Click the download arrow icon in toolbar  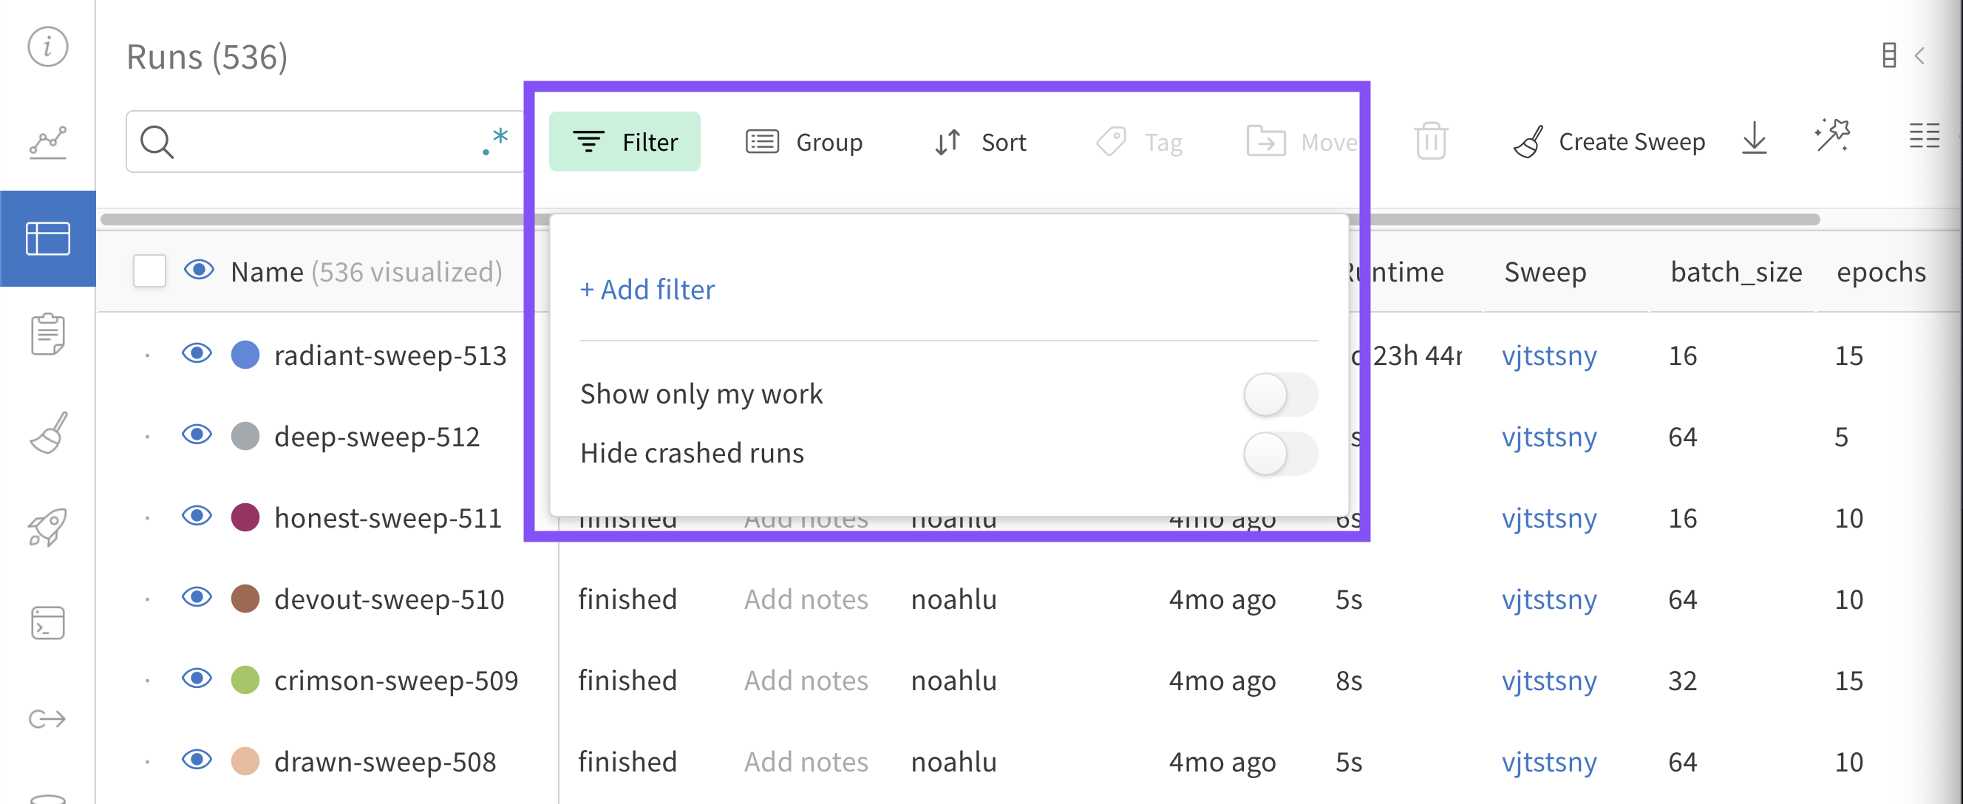[x=1753, y=140]
